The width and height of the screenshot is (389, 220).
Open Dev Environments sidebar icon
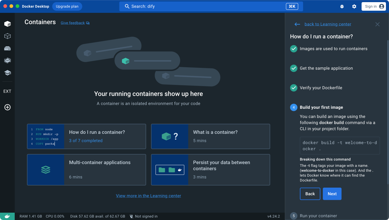7,61
